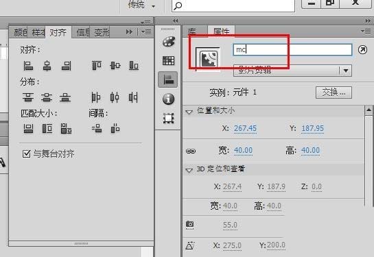The height and width of the screenshot is (257, 374).
Task: Click distribute horizontal center icon
Action: coord(115,97)
